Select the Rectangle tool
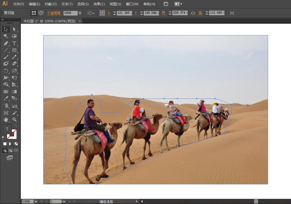The width and height of the screenshot is (291, 204). pos(14,50)
